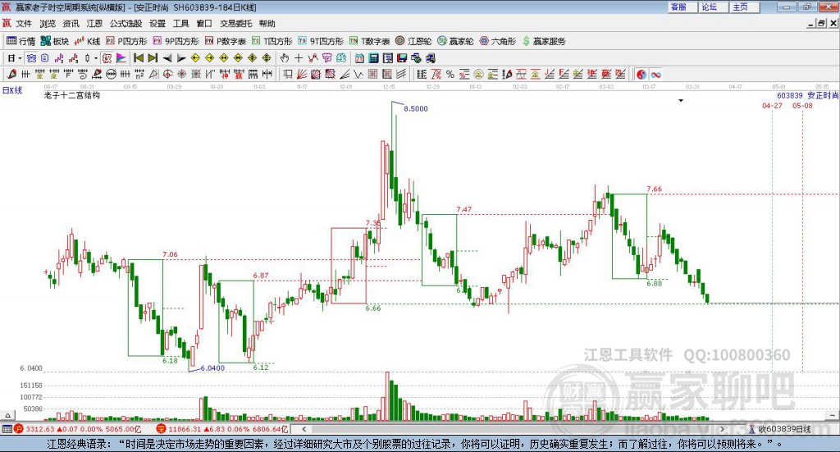The image size is (840, 452).
Task: Open the dropdown arrow next to candlestick icon
Action: [96, 58]
